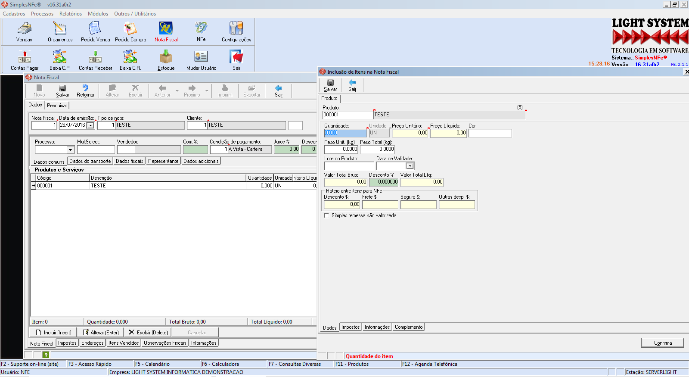Open the Relatórios menu
689x377 pixels.
pos(71,14)
